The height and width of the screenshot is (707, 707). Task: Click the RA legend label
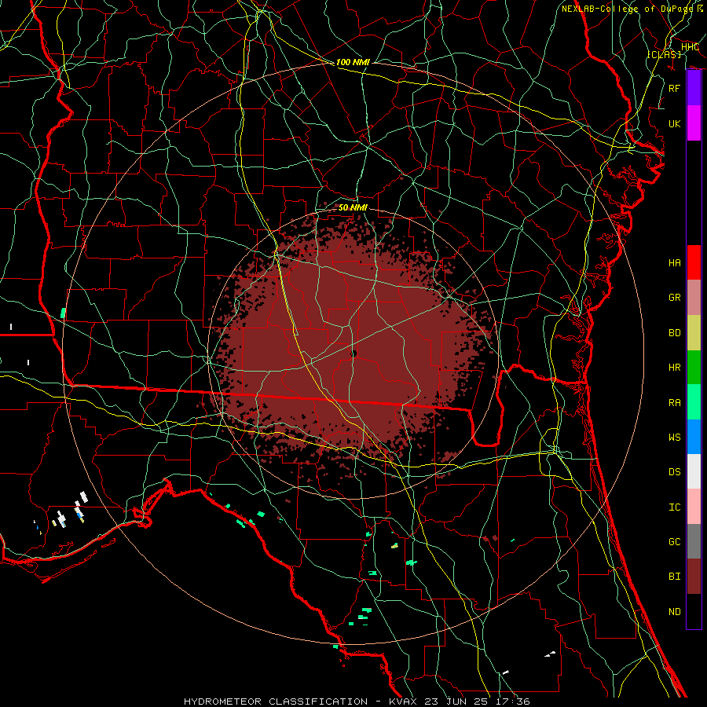(675, 403)
